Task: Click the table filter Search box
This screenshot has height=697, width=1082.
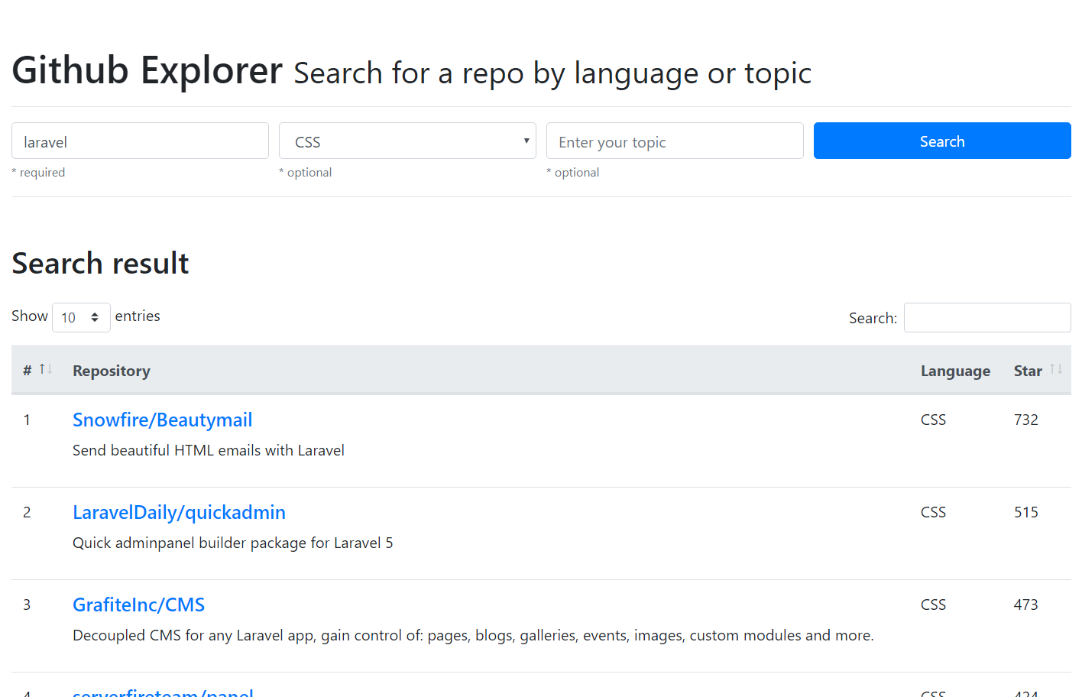Action: point(987,317)
